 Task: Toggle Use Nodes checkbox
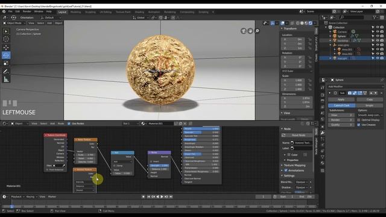pyautogui.click(x=69, y=124)
